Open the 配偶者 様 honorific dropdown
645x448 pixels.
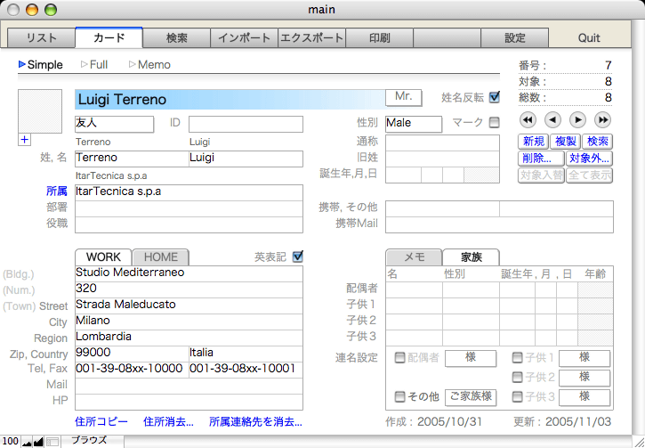pyautogui.click(x=471, y=358)
